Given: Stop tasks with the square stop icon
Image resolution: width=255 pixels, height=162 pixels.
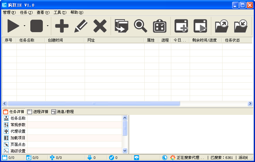Looking at the screenshot, I should click(37, 26).
